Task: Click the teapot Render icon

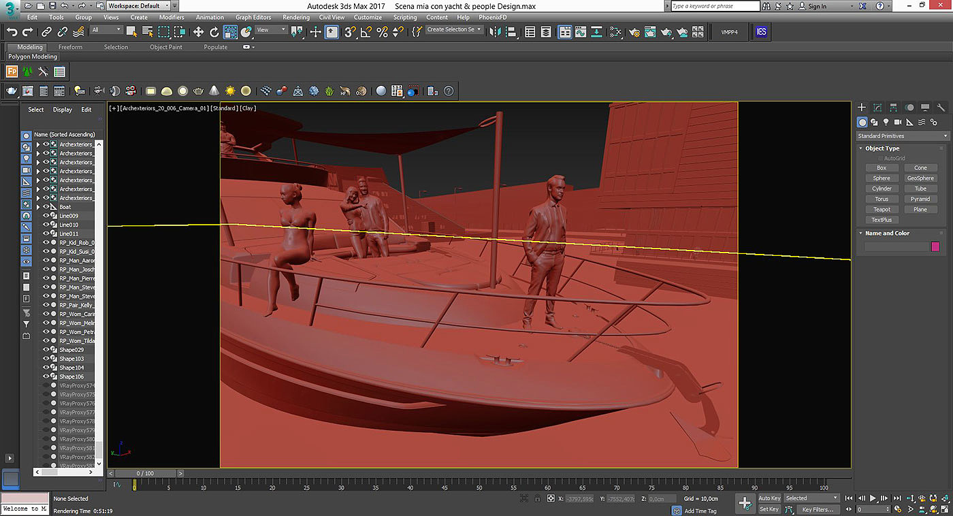Action: point(11,91)
